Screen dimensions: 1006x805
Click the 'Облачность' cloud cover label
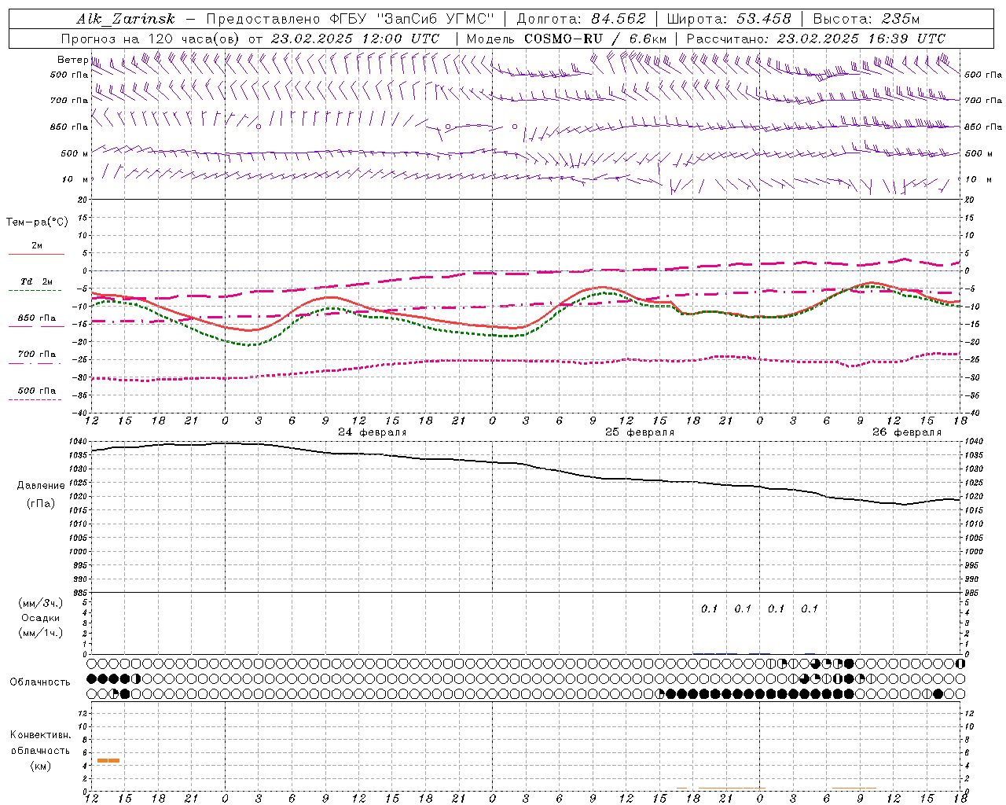tap(40, 682)
